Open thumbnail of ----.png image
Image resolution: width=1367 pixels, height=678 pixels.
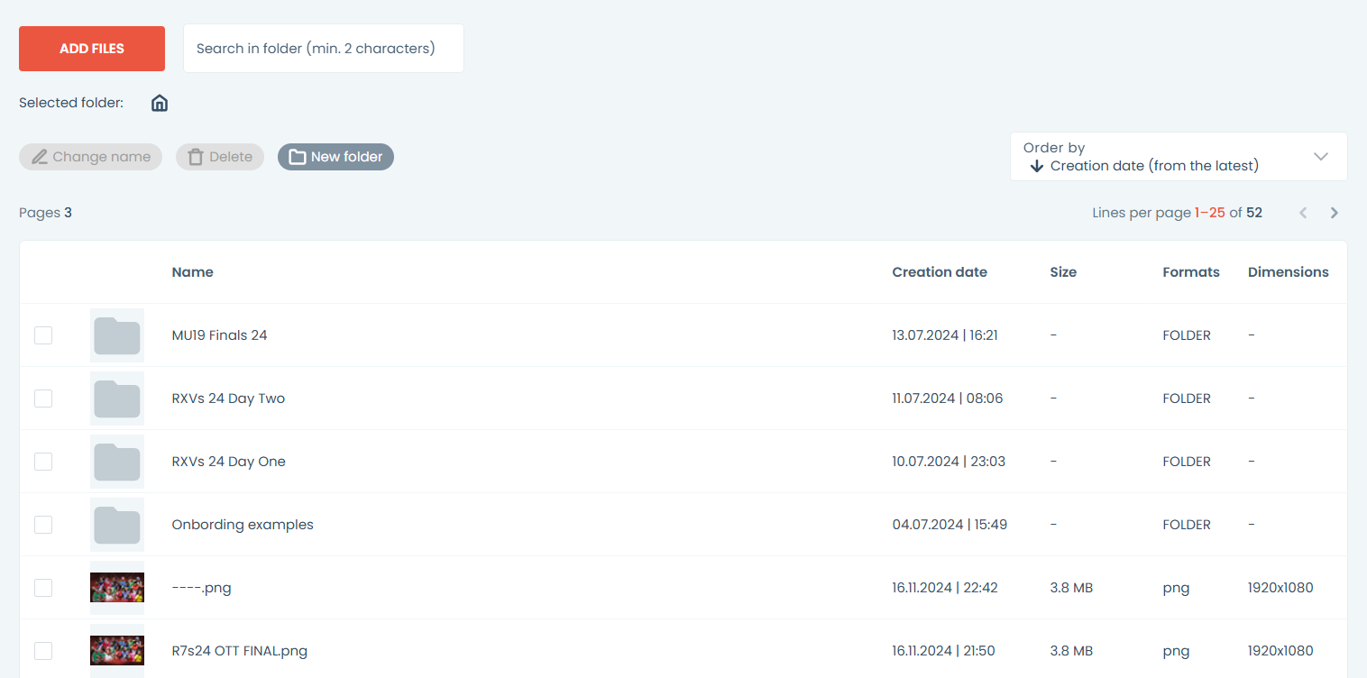pos(117,588)
